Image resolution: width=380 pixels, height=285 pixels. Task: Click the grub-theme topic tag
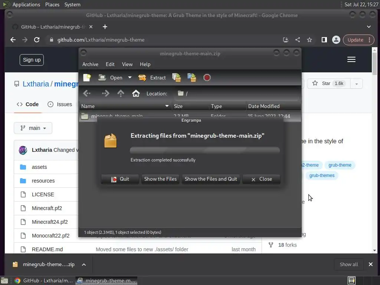(x=340, y=165)
